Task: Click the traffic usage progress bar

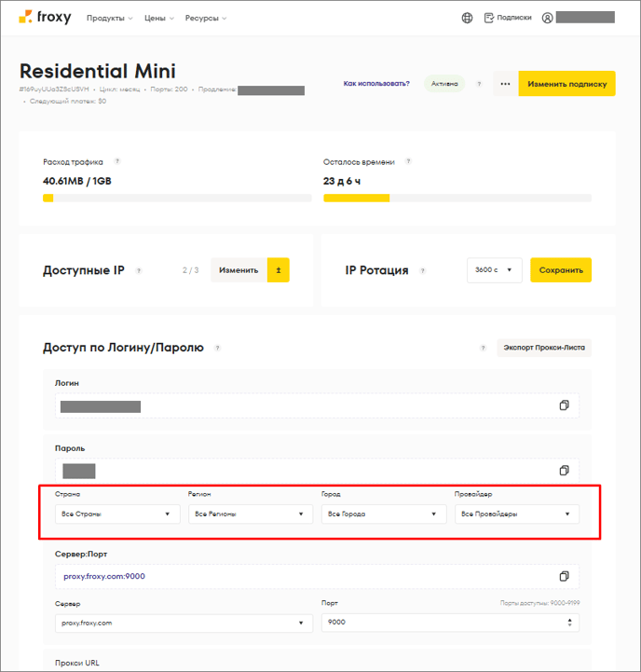Action: click(177, 198)
